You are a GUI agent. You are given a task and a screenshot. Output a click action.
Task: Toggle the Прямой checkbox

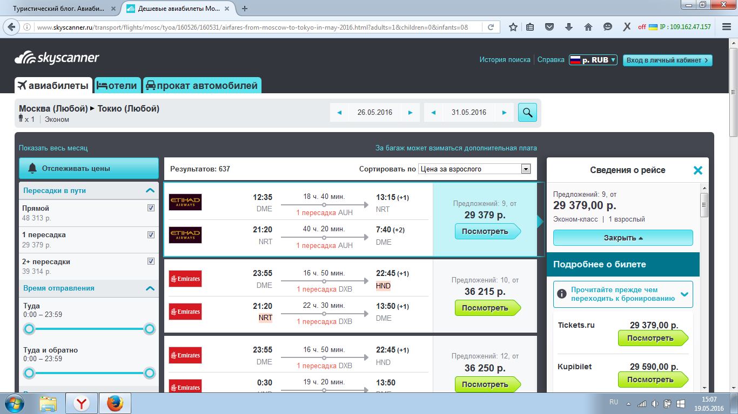coord(151,208)
